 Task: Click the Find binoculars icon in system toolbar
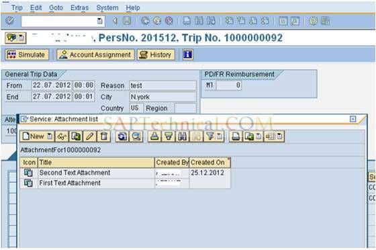click(x=199, y=21)
